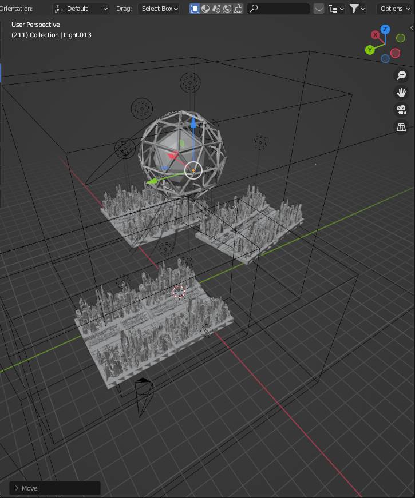Click the droplets icon in the header
This screenshot has height=498, width=415.
coord(216,9)
